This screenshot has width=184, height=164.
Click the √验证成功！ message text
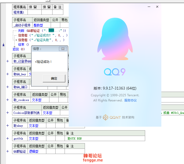(43, 62)
